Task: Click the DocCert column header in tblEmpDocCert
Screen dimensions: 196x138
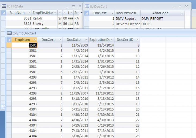Action: click(x=48, y=40)
